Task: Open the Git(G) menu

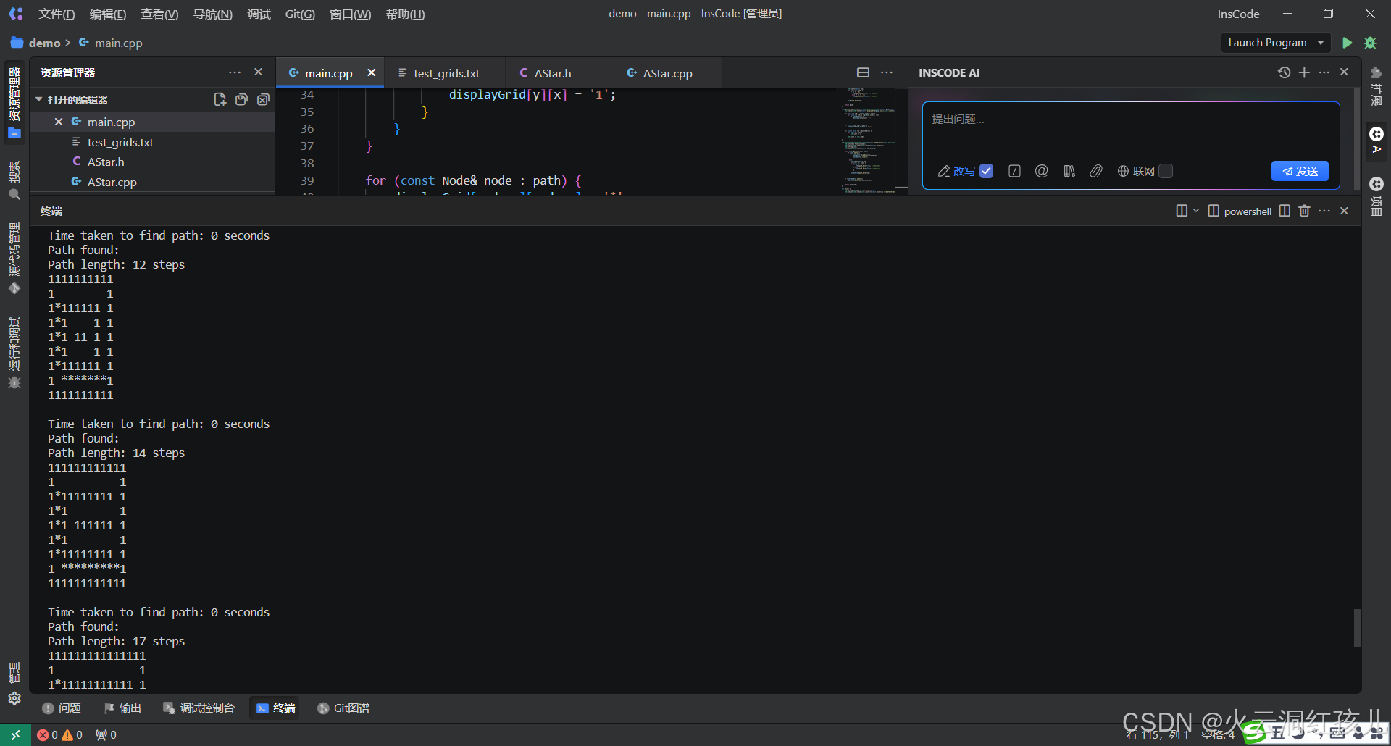Action: [x=300, y=14]
